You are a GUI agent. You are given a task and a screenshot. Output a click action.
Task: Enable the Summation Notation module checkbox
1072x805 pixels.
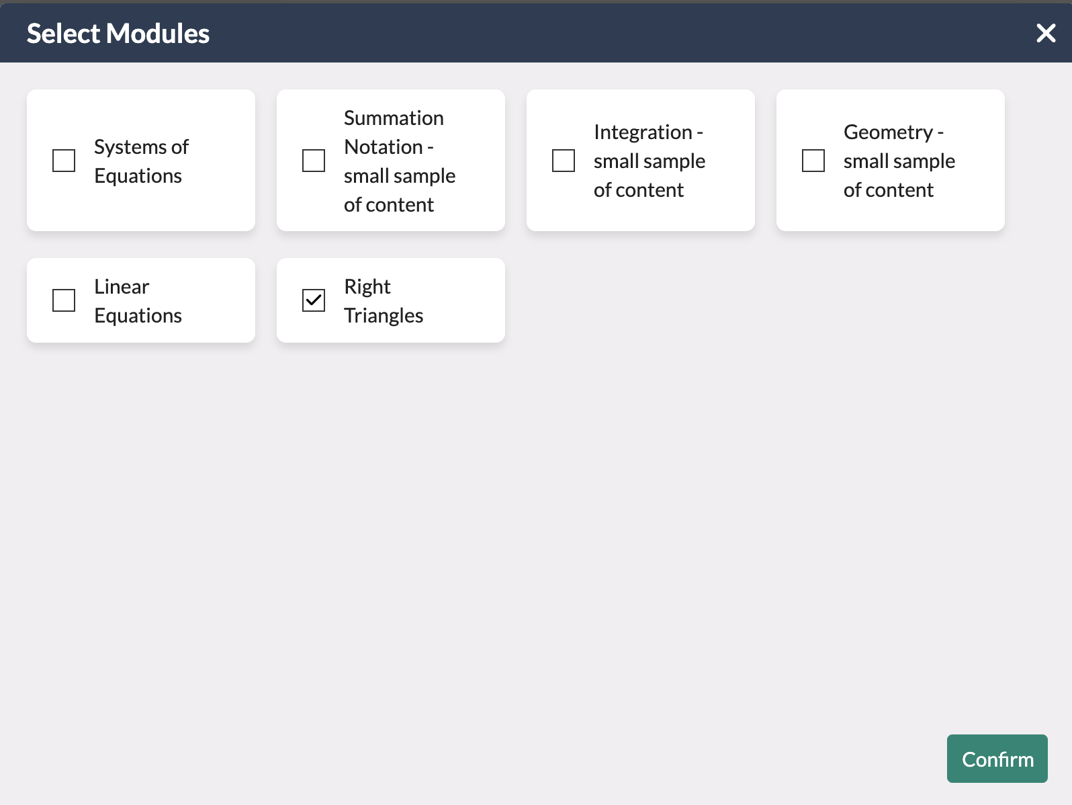(313, 161)
